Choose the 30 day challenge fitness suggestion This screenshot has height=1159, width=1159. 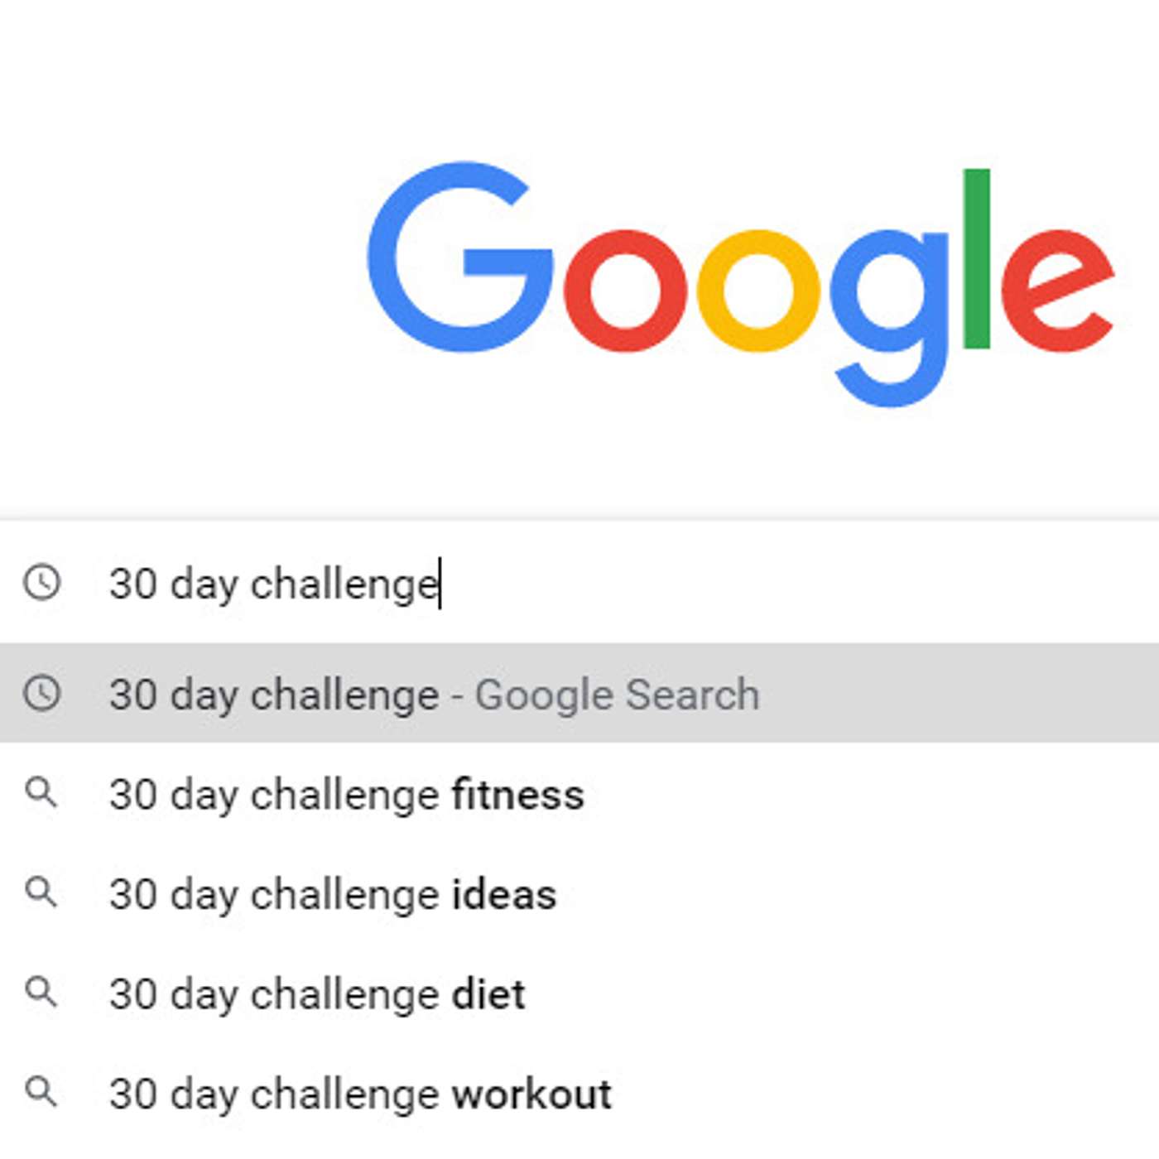tap(579, 794)
